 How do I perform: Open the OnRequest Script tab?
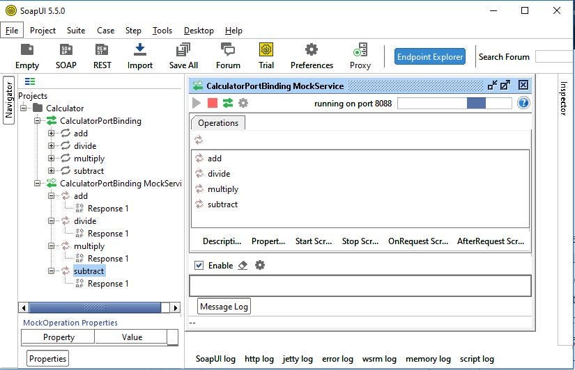418,241
